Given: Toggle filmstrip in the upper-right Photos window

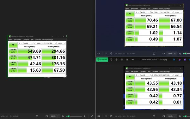Looking at the screenshot, I should 99,54.
